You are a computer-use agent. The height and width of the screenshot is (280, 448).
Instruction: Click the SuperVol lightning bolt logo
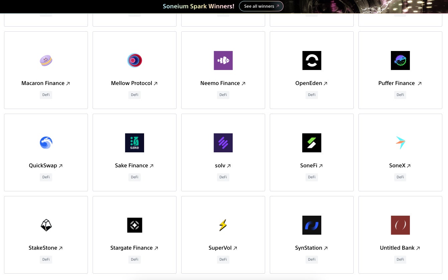(x=223, y=225)
